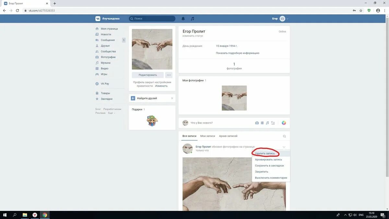Open the photo thumbnail under Мои фотографии
This screenshot has width=389, height=219.
point(234,98)
